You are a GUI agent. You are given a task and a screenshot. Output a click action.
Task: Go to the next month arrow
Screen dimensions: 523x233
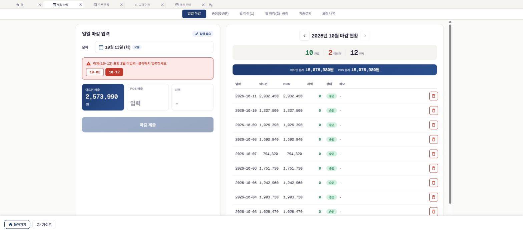coord(365,36)
